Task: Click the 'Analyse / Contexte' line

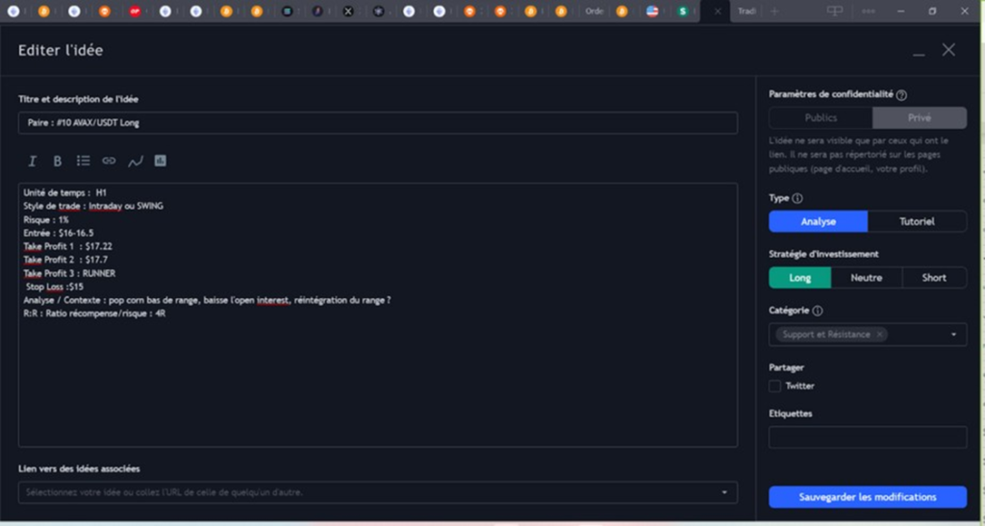Action: (208, 301)
